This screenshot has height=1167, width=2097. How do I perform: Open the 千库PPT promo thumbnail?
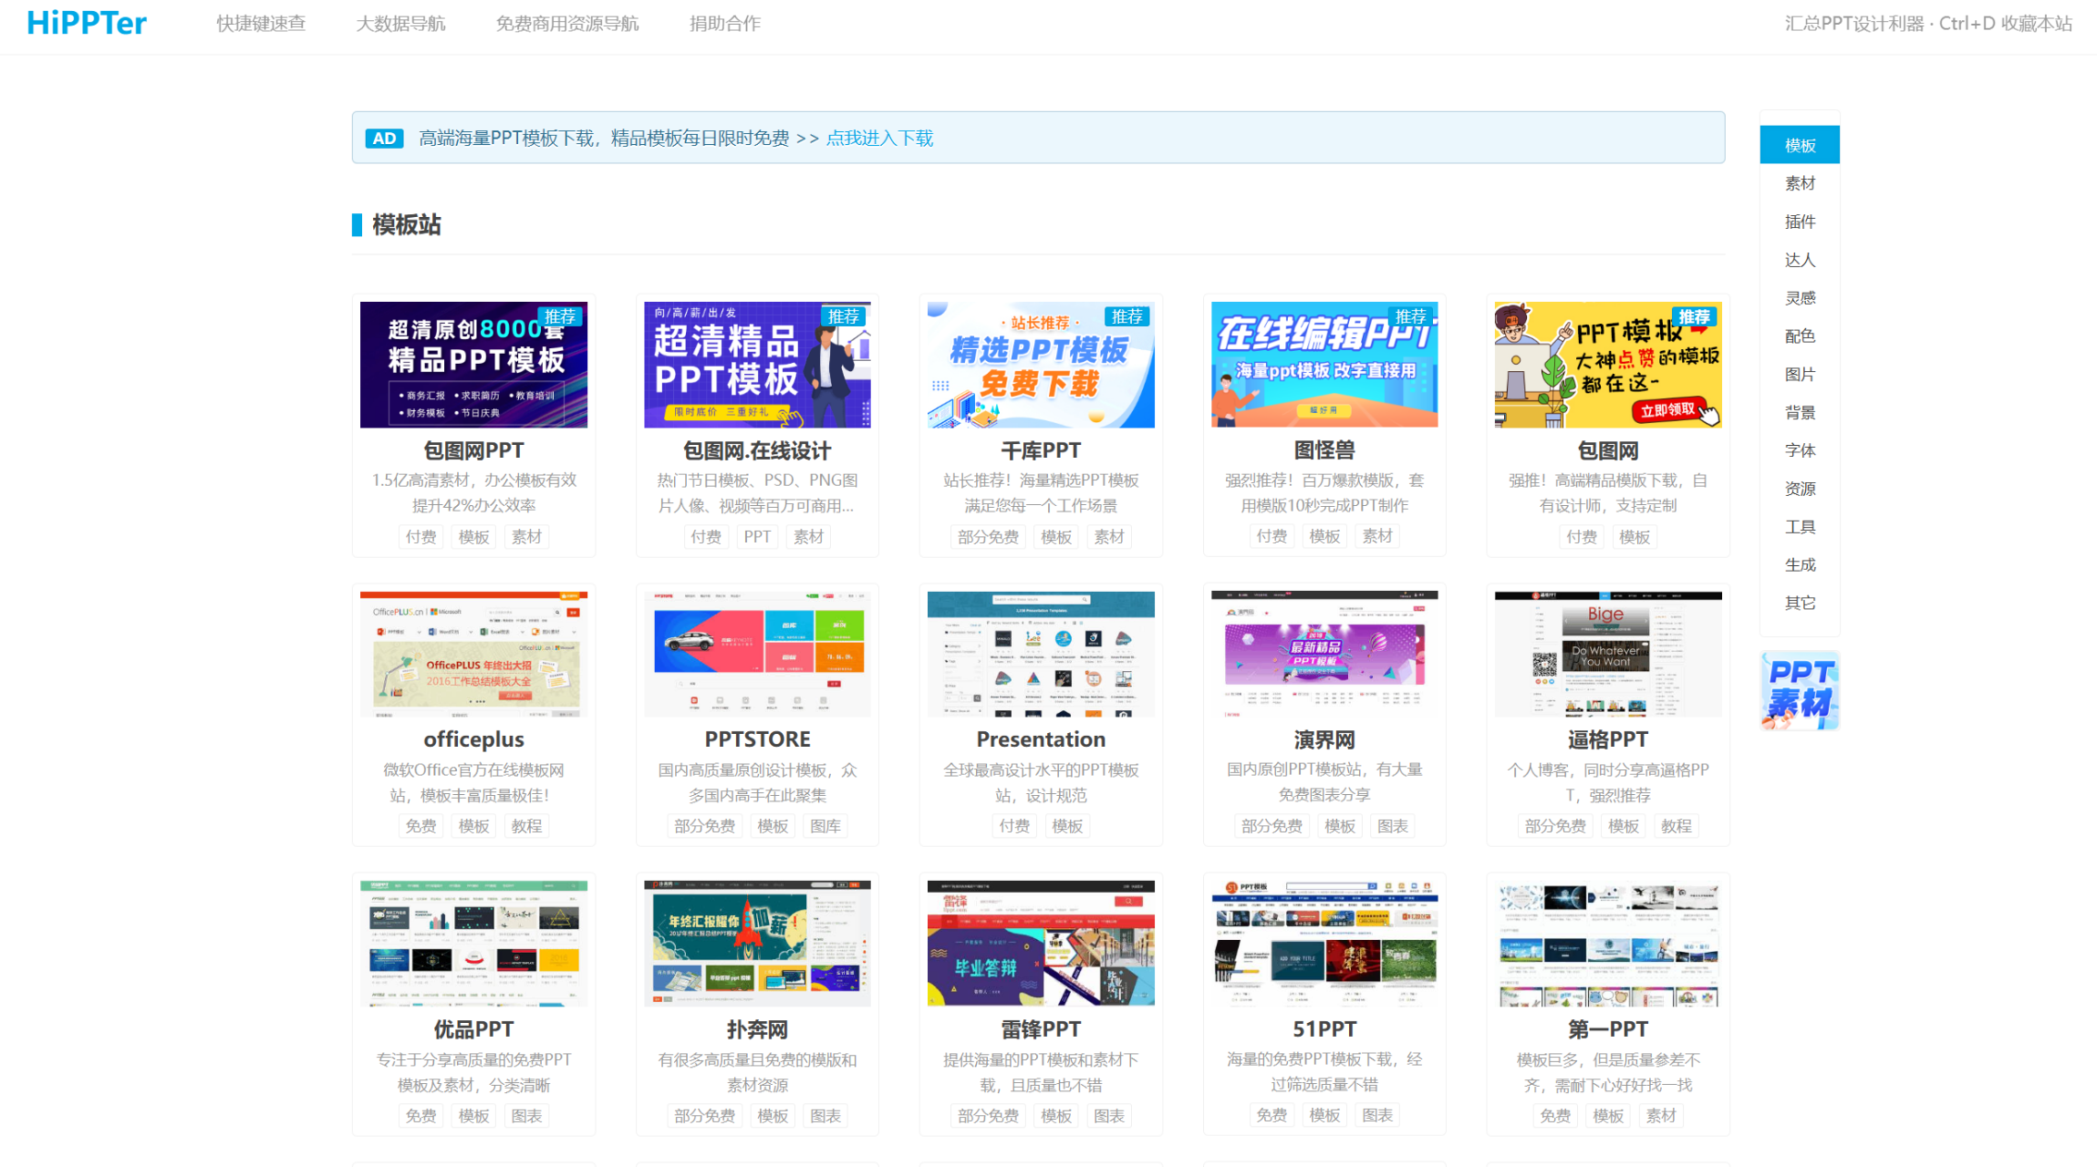[x=1041, y=365]
